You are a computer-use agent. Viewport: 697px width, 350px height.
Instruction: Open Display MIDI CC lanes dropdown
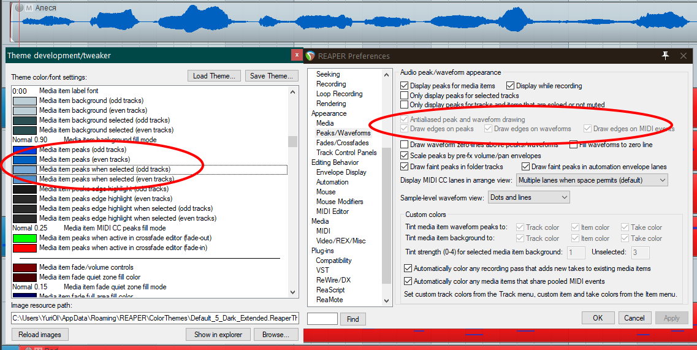(x=592, y=180)
